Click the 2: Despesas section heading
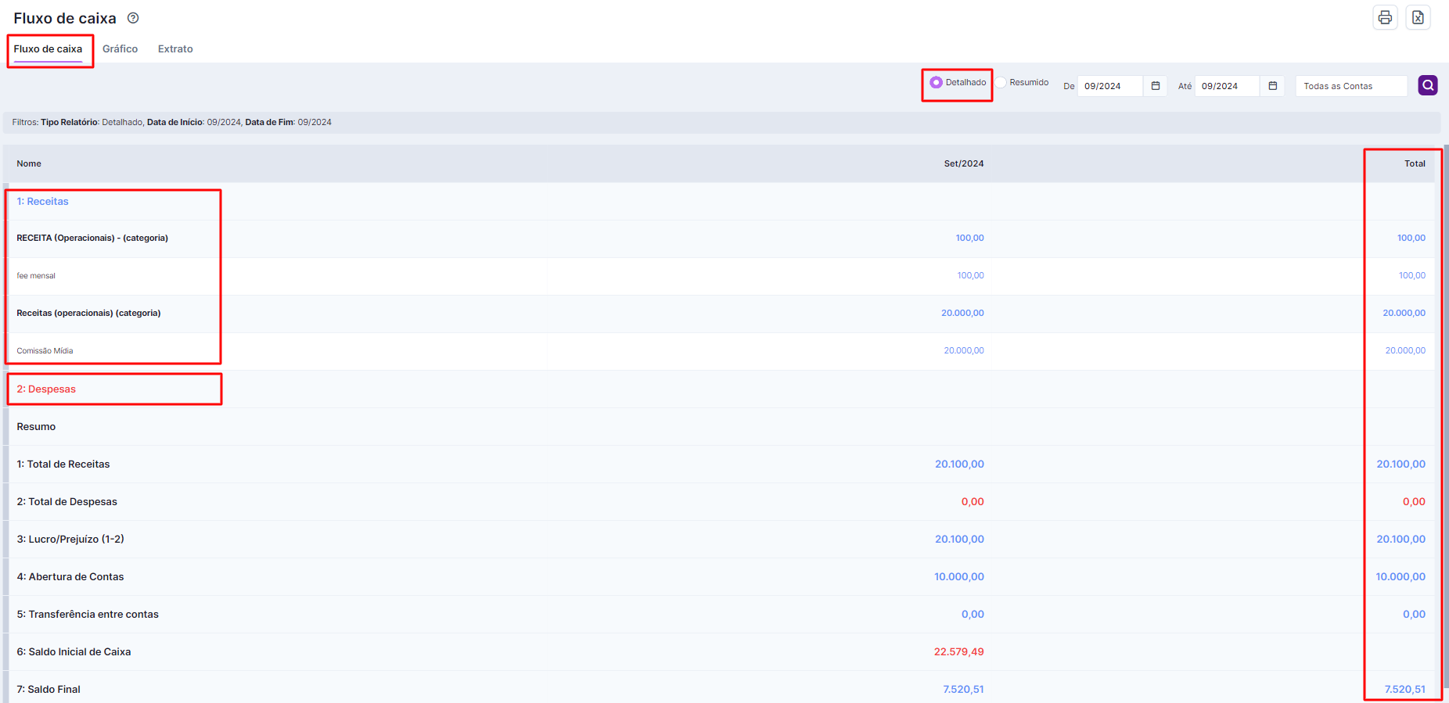Viewport: 1449px width, 703px height. click(46, 389)
